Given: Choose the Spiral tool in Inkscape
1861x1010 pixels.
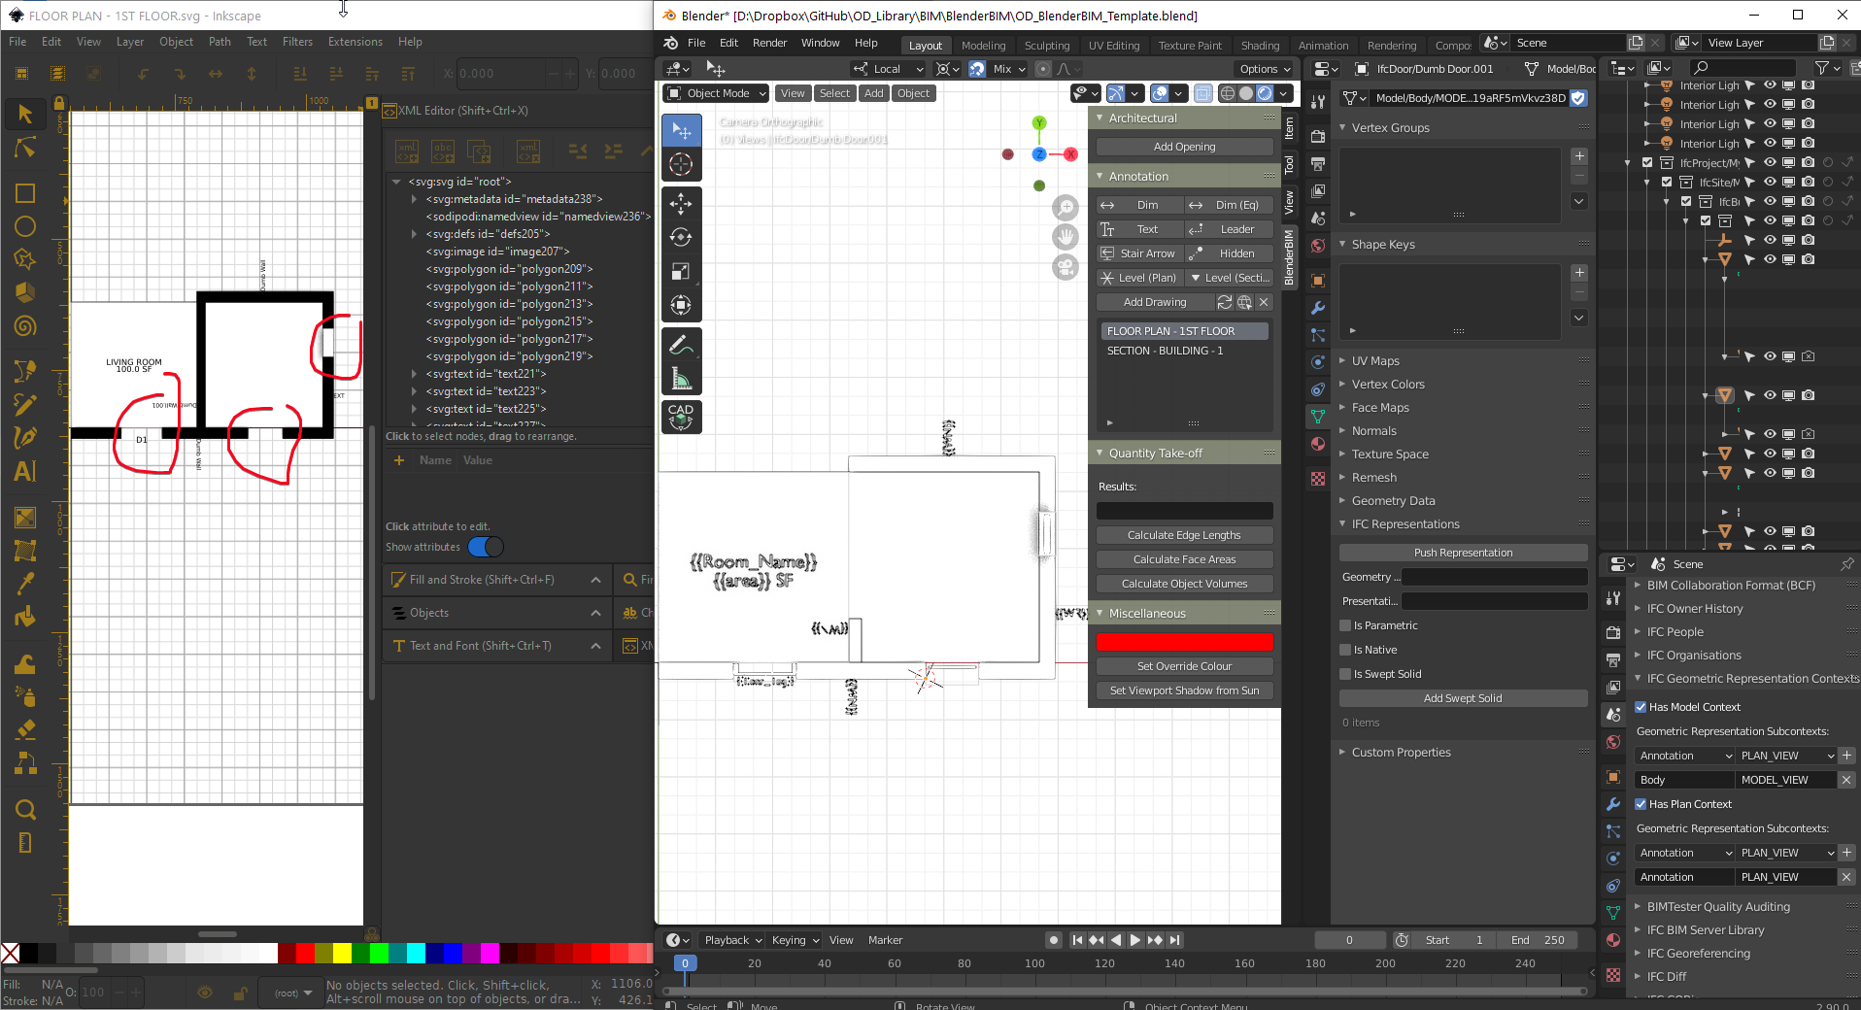Looking at the screenshot, I should tap(25, 325).
